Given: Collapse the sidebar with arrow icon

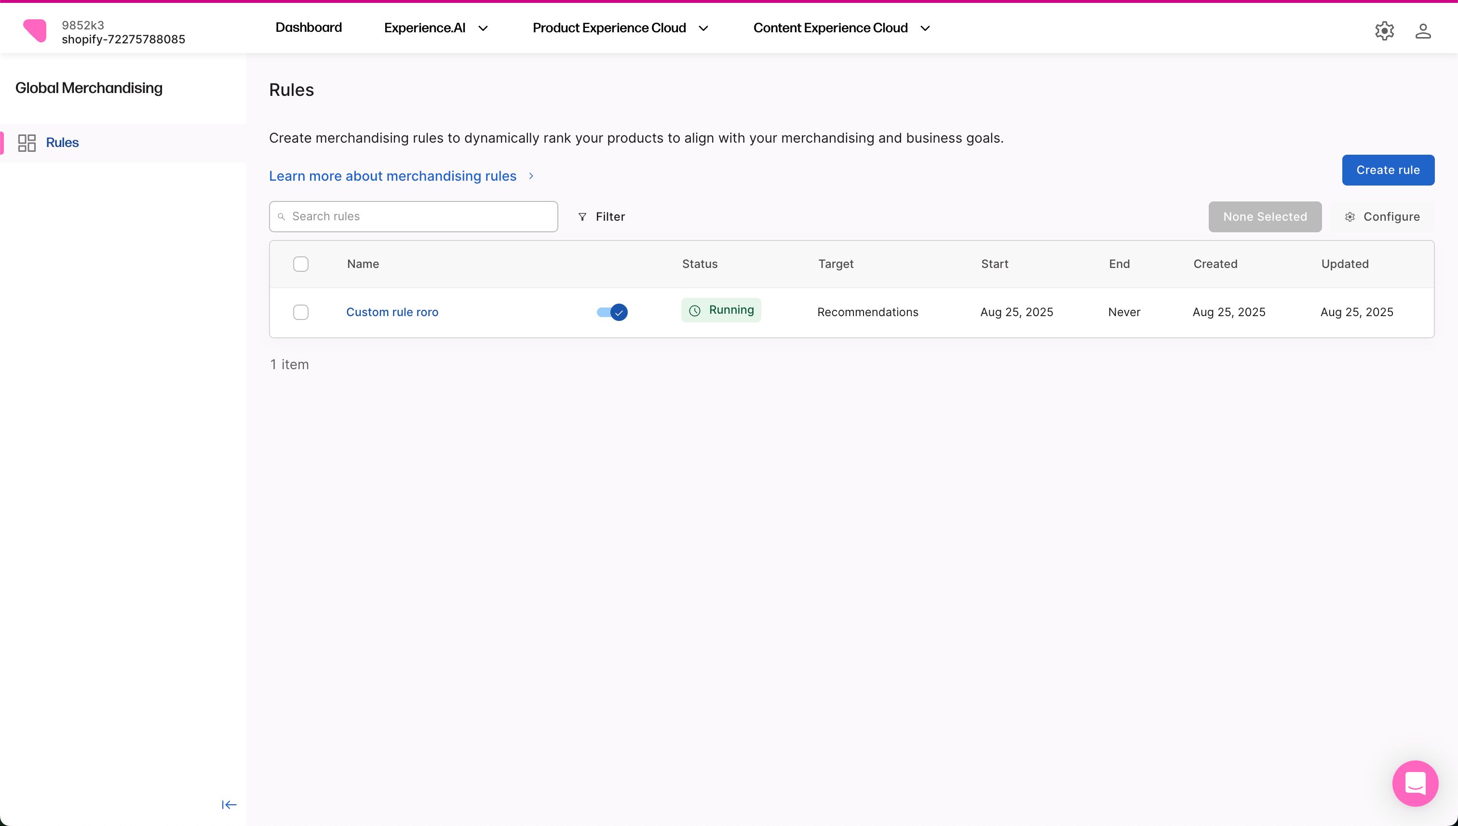Looking at the screenshot, I should [x=229, y=804].
